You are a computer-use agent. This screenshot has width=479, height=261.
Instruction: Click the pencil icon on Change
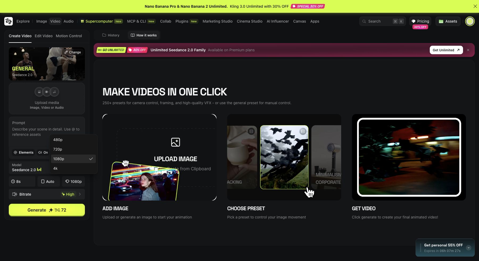[66, 52]
